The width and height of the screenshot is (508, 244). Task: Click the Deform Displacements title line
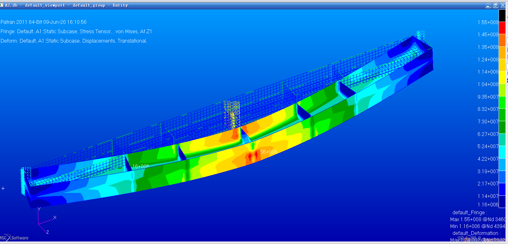pos(74,41)
